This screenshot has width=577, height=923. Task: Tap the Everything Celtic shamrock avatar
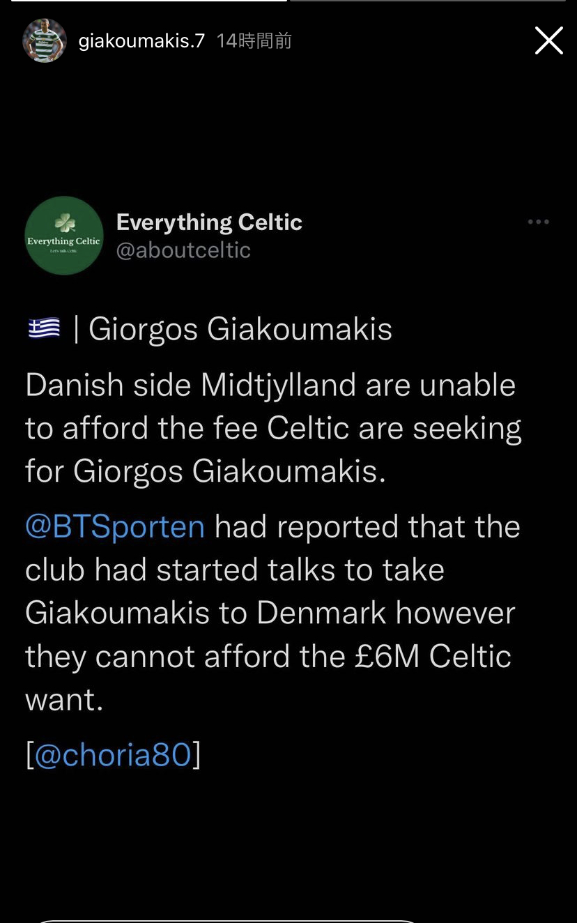click(x=64, y=236)
